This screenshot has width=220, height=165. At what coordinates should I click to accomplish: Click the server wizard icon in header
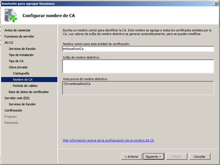11,15
